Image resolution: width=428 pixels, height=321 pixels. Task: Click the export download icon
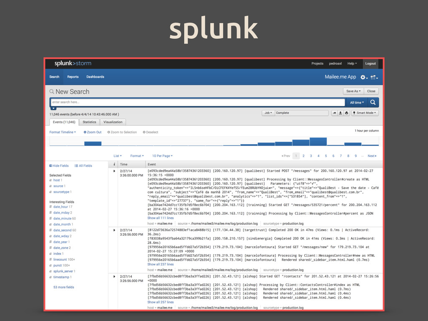tap(340, 113)
